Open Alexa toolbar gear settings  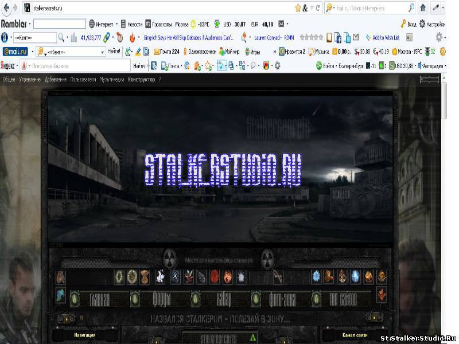(x=439, y=37)
